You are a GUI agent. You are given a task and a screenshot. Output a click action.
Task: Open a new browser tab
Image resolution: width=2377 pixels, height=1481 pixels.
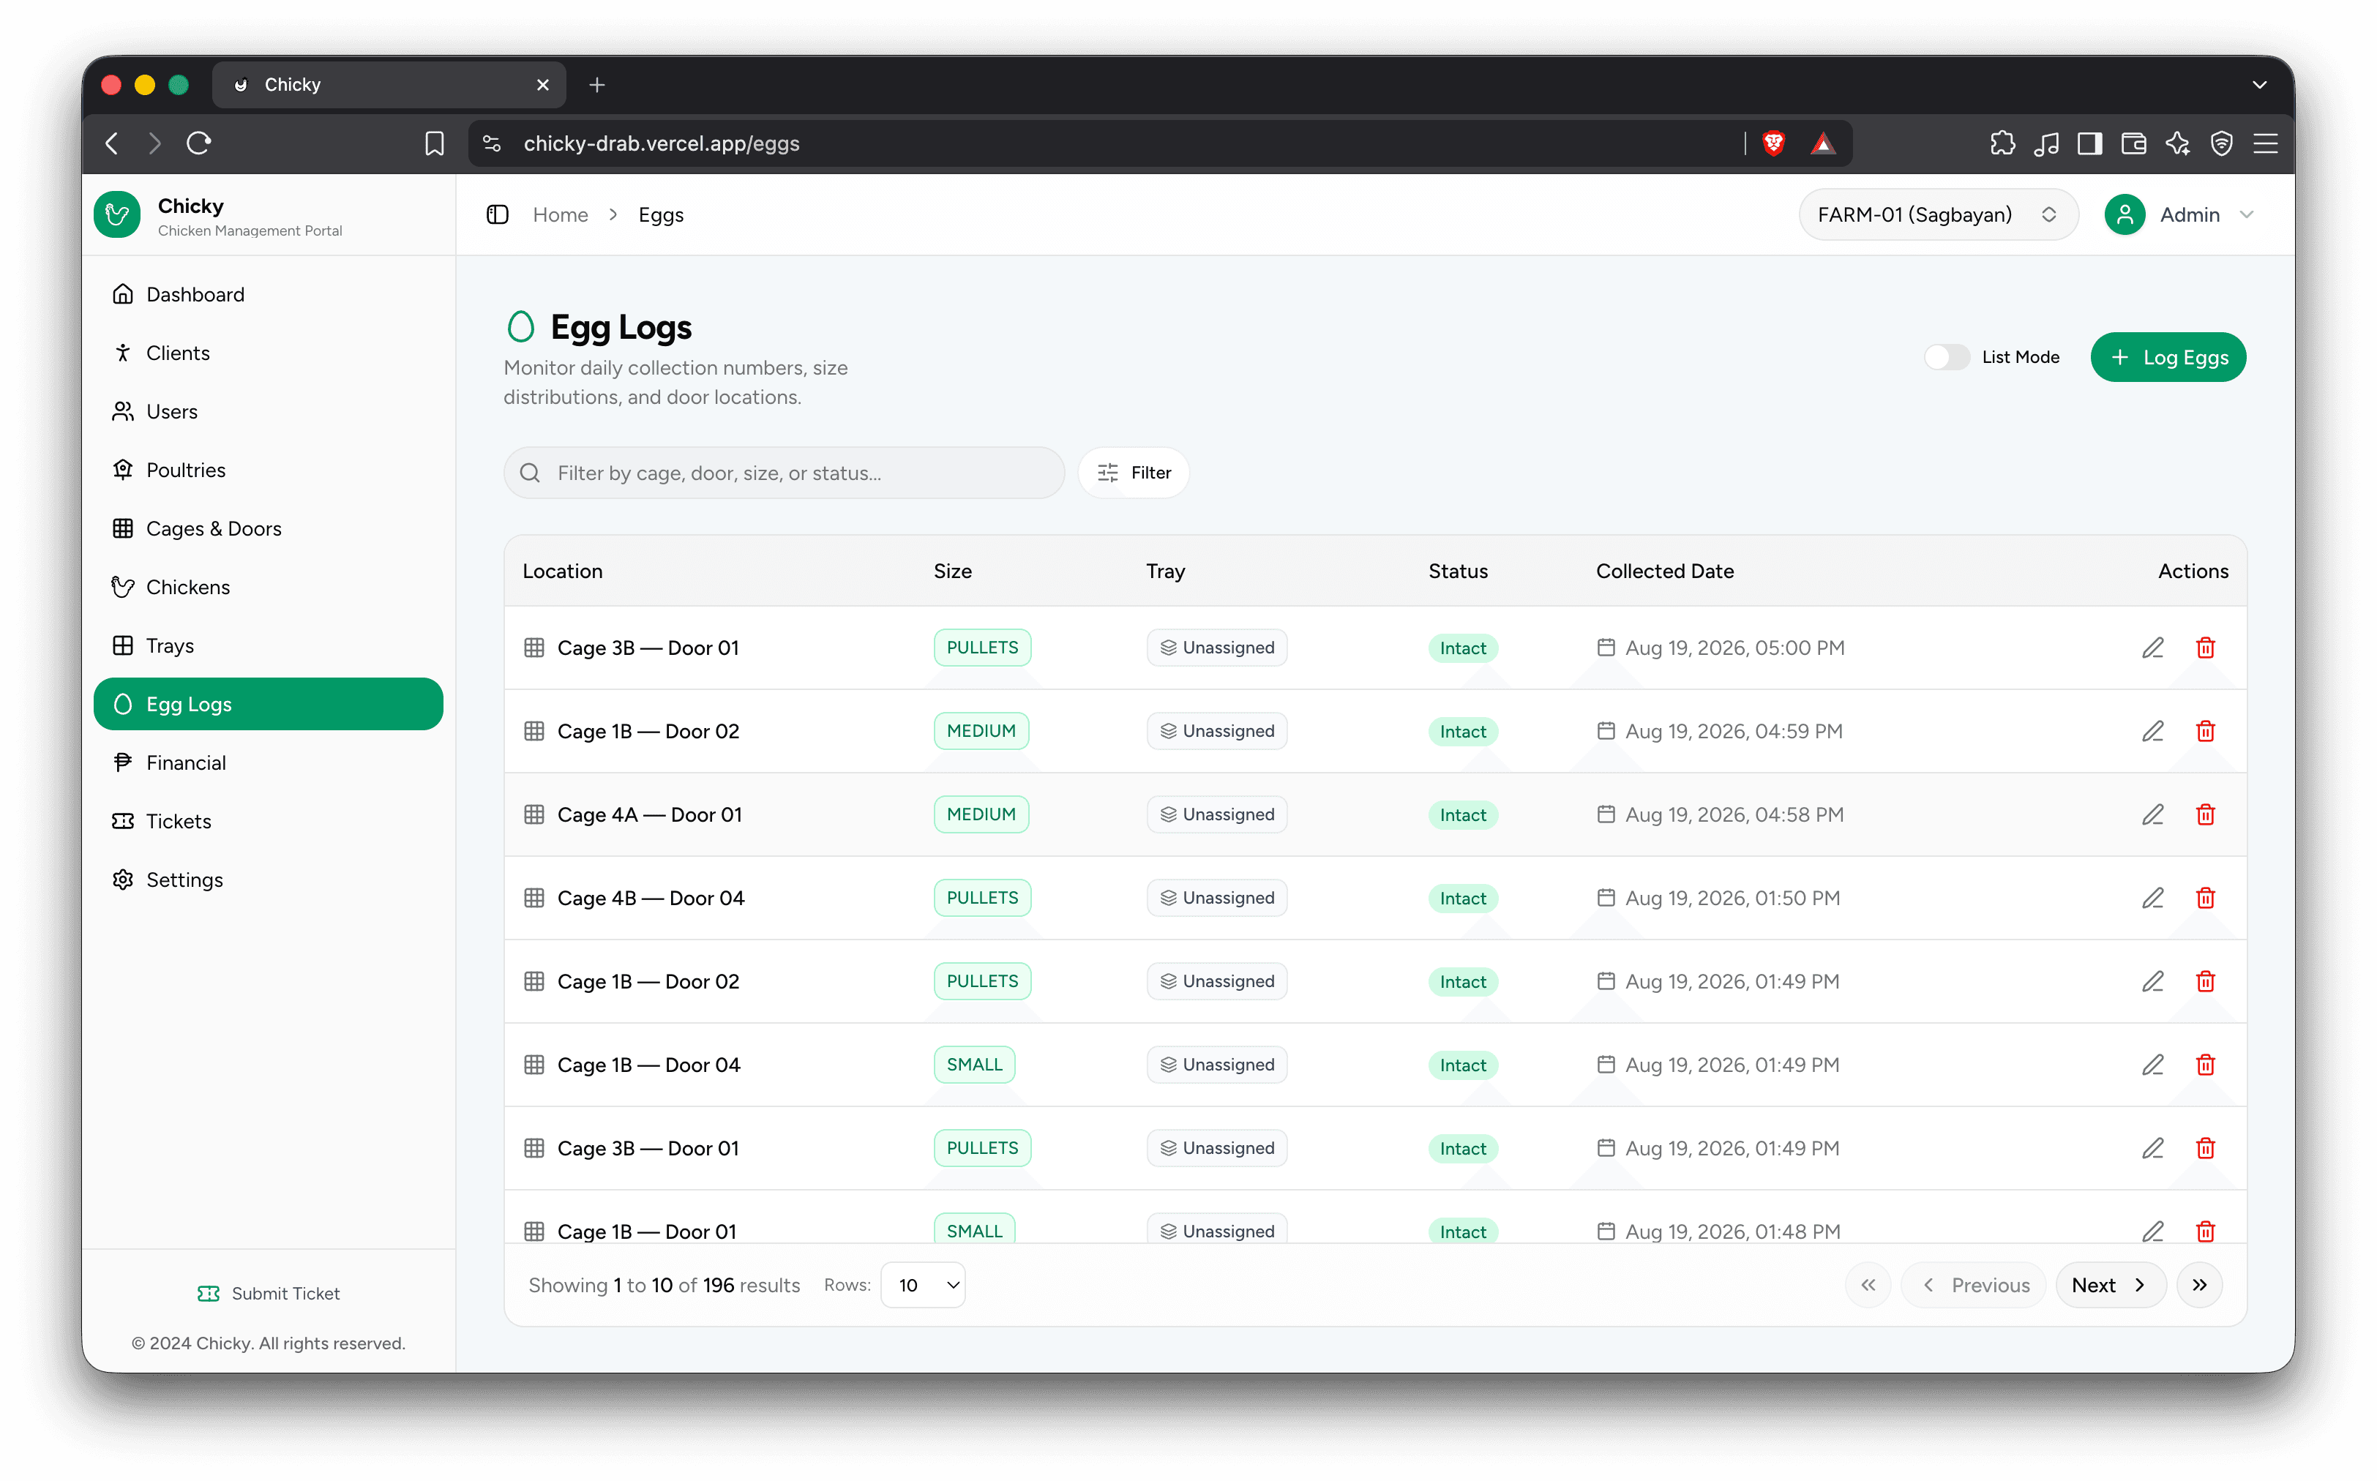(596, 84)
